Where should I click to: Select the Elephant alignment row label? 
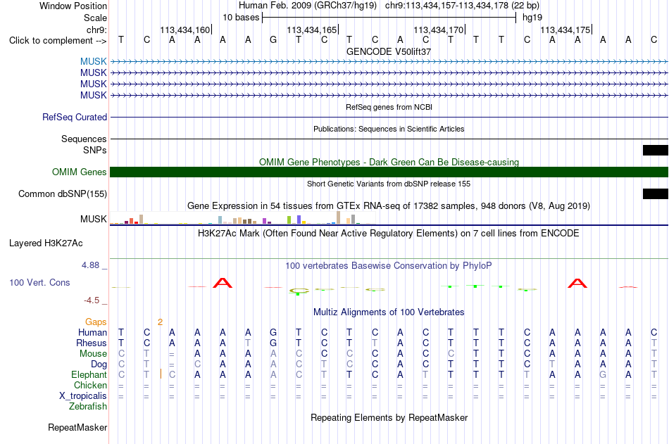(89, 374)
